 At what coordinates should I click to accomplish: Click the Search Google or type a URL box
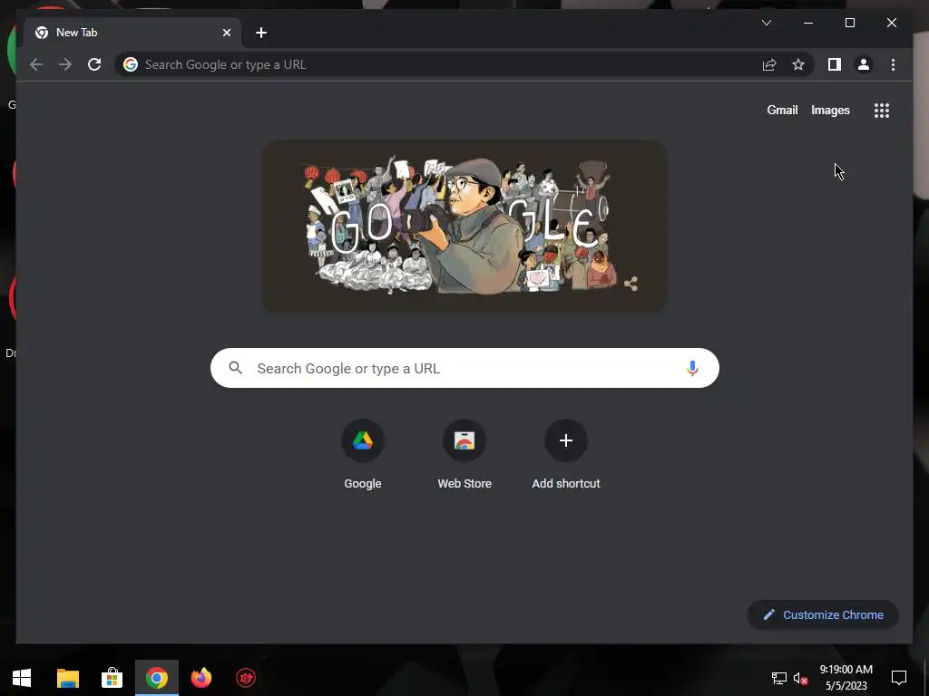[x=464, y=368]
